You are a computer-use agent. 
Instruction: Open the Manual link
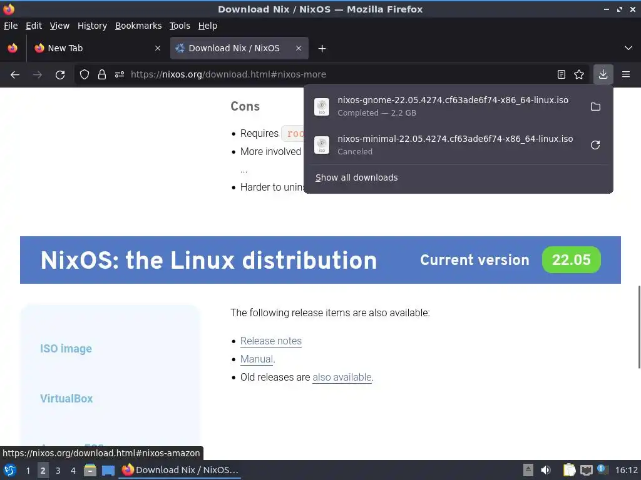click(256, 359)
